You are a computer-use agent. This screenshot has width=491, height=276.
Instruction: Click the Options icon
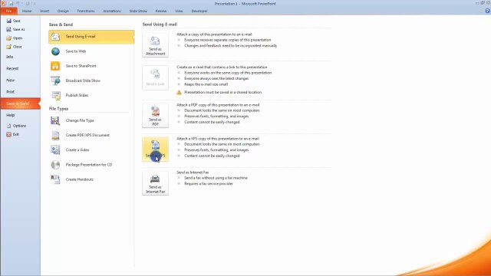point(8,126)
